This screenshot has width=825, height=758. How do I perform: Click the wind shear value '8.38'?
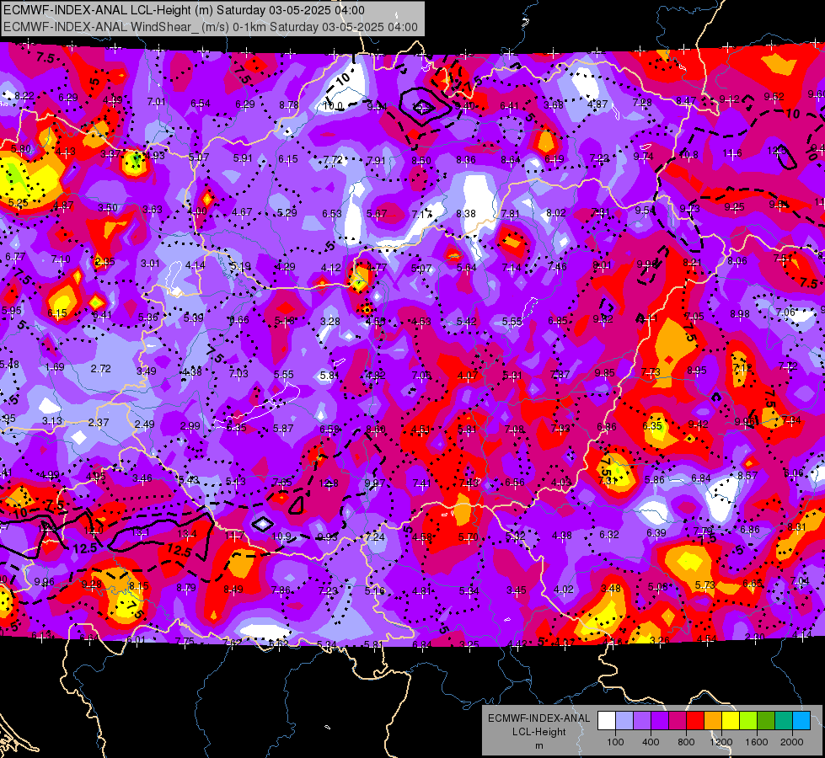[466, 214]
